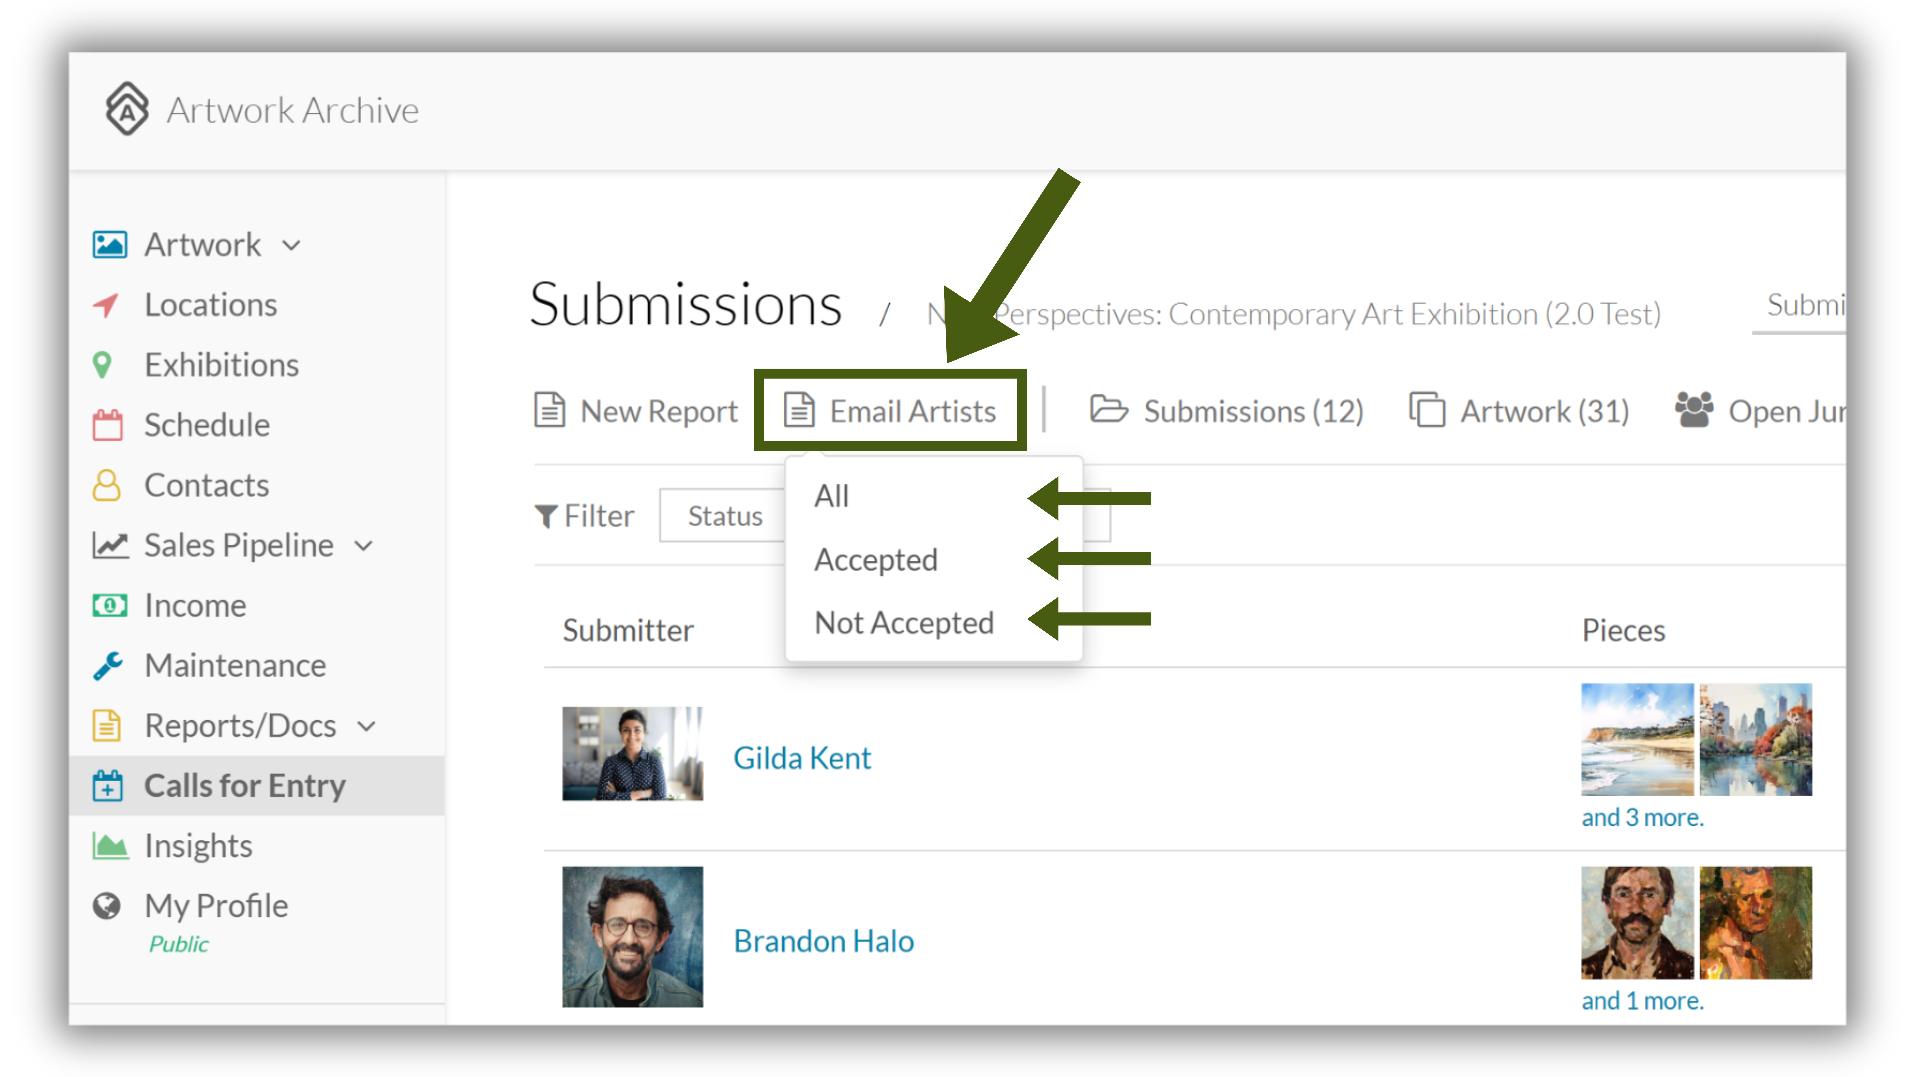
Task: Expand the Artwork sidebar chevron
Action: [x=292, y=245]
